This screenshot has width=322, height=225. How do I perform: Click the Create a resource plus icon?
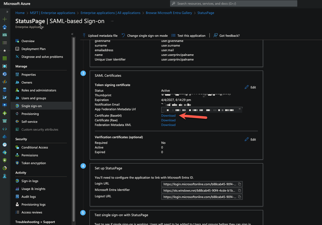point(5,19)
